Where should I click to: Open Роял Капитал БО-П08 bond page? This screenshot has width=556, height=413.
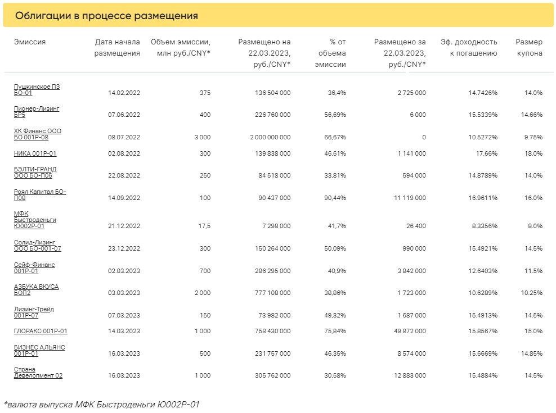point(40,194)
